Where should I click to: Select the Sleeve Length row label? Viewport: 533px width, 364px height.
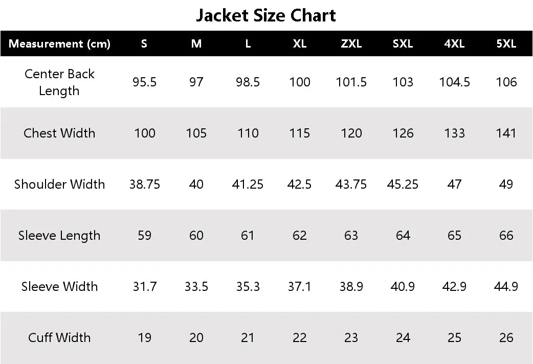pos(59,236)
